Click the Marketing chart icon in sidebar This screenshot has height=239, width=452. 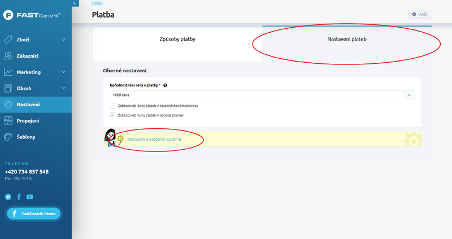(x=8, y=72)
